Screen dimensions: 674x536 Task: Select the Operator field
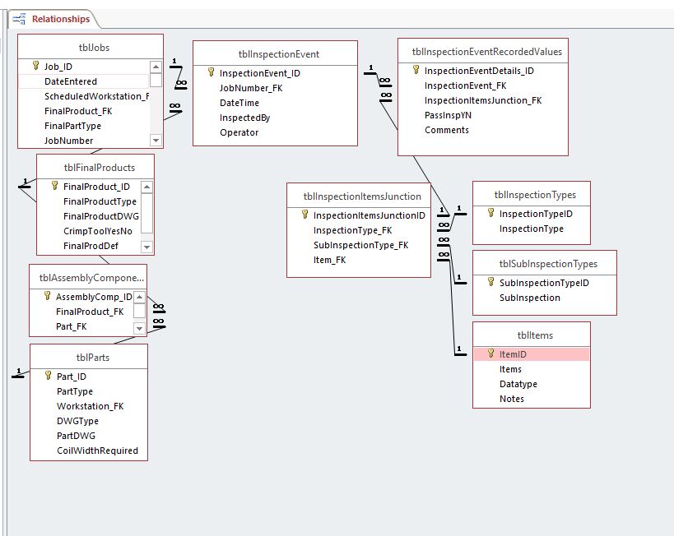[239, 132]
